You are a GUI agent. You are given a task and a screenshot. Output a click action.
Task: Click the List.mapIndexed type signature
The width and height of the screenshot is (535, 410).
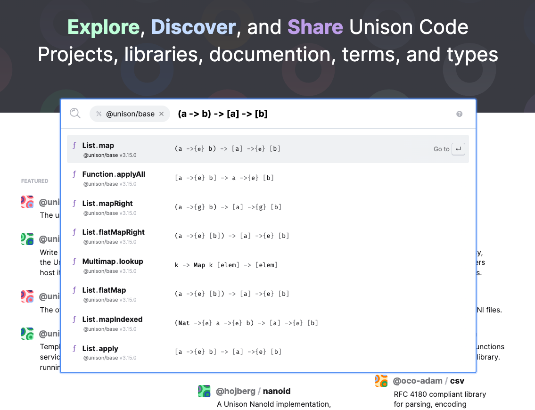click(x=247, y=323)
